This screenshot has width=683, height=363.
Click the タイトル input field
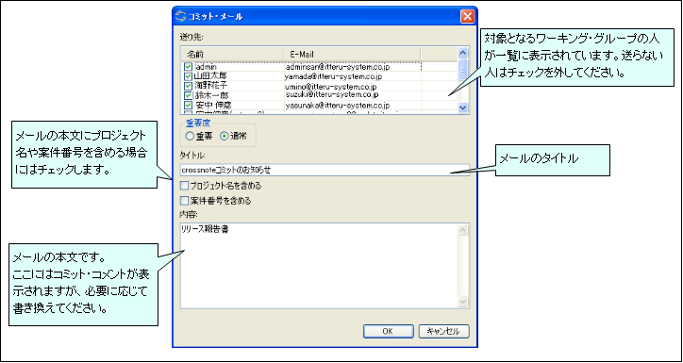coord(325,170)
